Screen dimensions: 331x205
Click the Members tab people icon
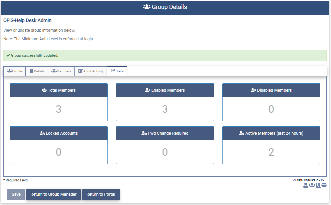pos(54,71)
